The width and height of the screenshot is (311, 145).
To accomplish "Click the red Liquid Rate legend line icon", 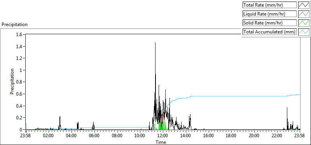I will point(304,14).
